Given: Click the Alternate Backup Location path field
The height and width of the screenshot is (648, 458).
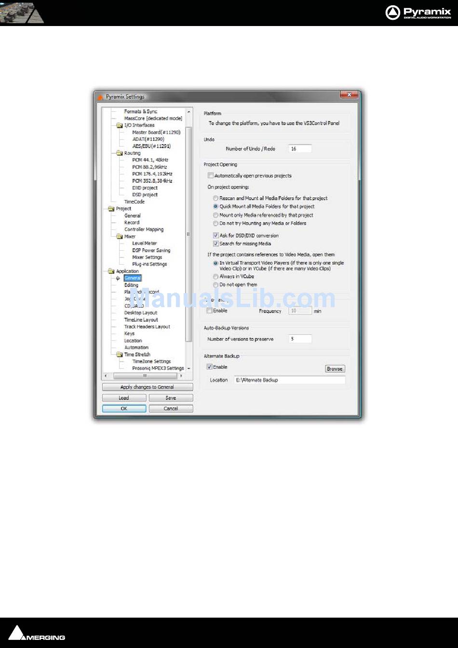Looking at the screenshot, I should tap(290, 380).
